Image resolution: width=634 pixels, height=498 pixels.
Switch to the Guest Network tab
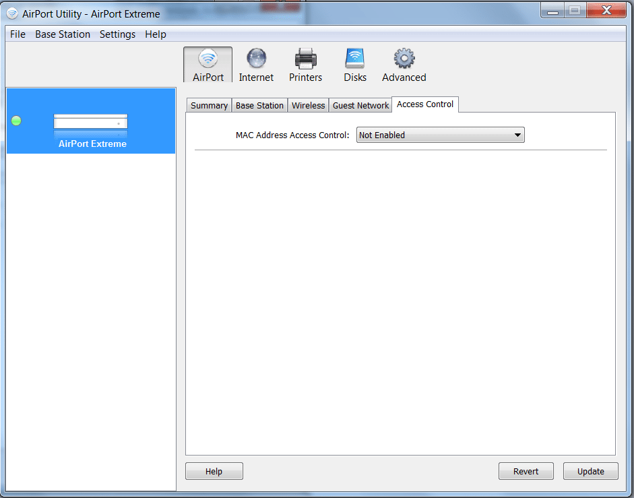(x=360, y=106)
